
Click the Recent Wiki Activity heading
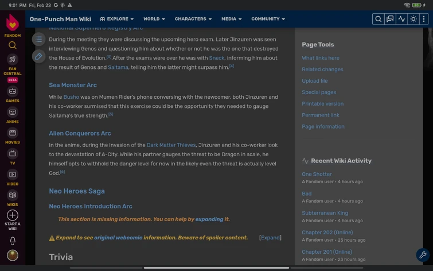[341, 161]
